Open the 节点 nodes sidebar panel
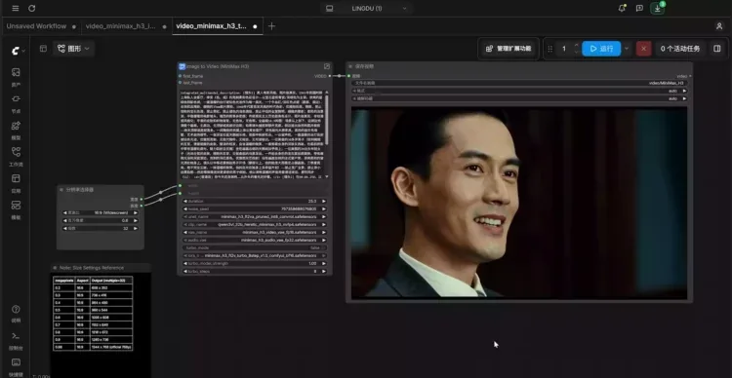This screenshot has width=732, height=378. click(x=16, y=103)
